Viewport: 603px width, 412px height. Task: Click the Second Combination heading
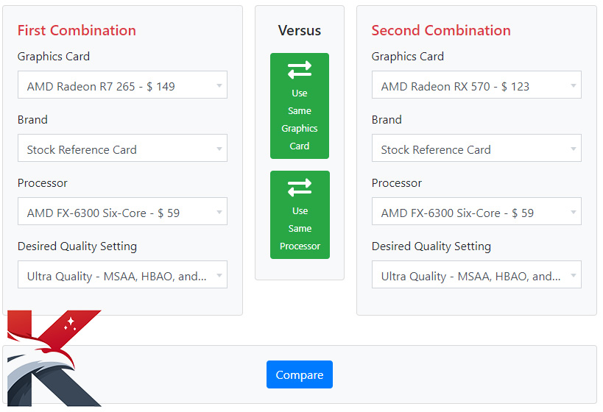click(x=441, y=30)
